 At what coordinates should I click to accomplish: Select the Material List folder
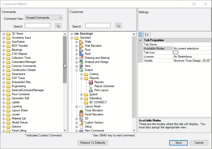point(19,118)
